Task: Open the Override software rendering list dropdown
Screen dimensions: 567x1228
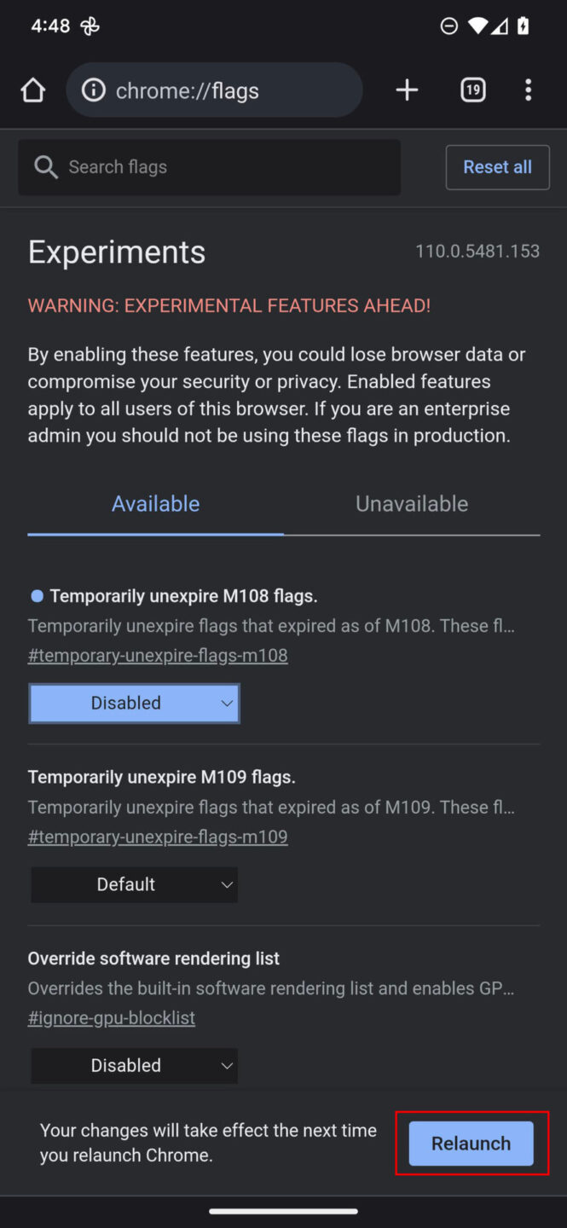Action: [134, 1065]
